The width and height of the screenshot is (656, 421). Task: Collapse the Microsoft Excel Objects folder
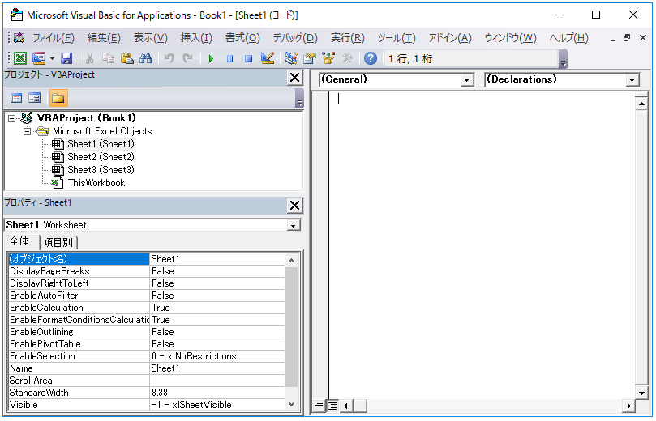pos(27,131)
